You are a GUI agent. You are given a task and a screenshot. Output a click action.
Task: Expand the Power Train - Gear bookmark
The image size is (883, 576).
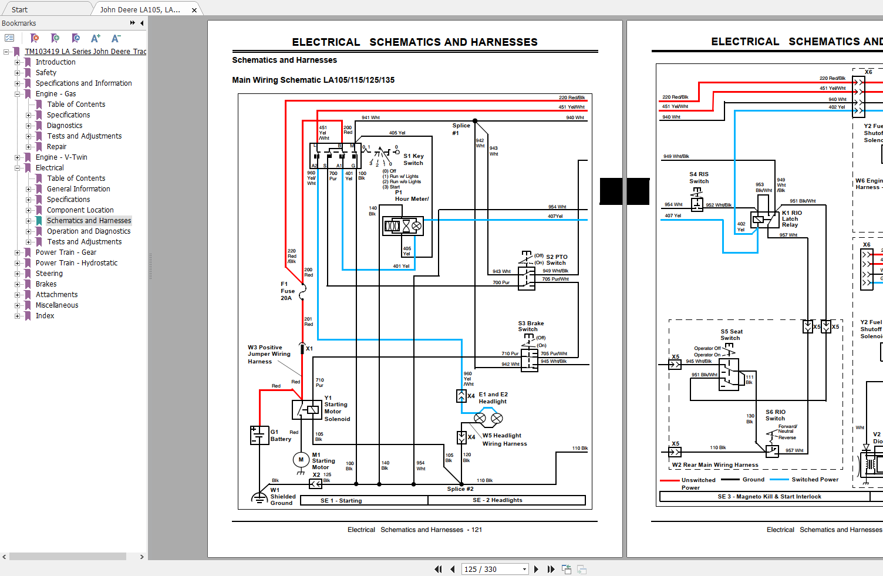tap(18, 252)
